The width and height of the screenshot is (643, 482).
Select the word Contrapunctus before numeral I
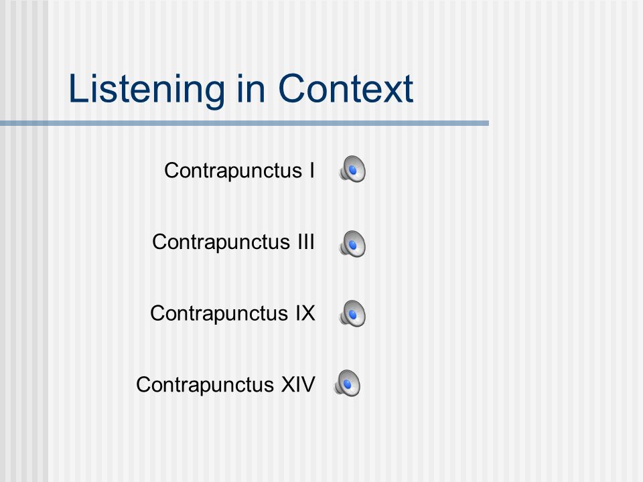coord(233,171)
